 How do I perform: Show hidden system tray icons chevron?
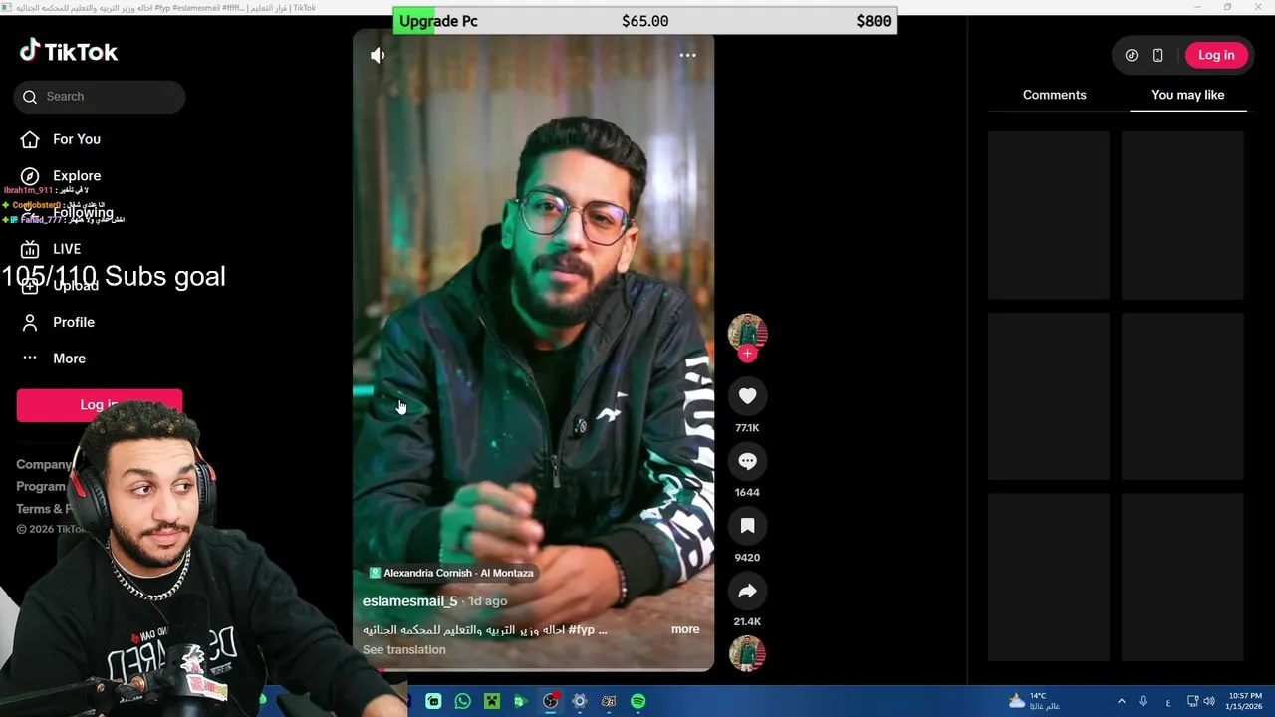coord(1121,701)
